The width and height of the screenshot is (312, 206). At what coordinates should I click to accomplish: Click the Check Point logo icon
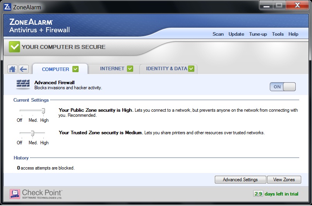point(15,194)
